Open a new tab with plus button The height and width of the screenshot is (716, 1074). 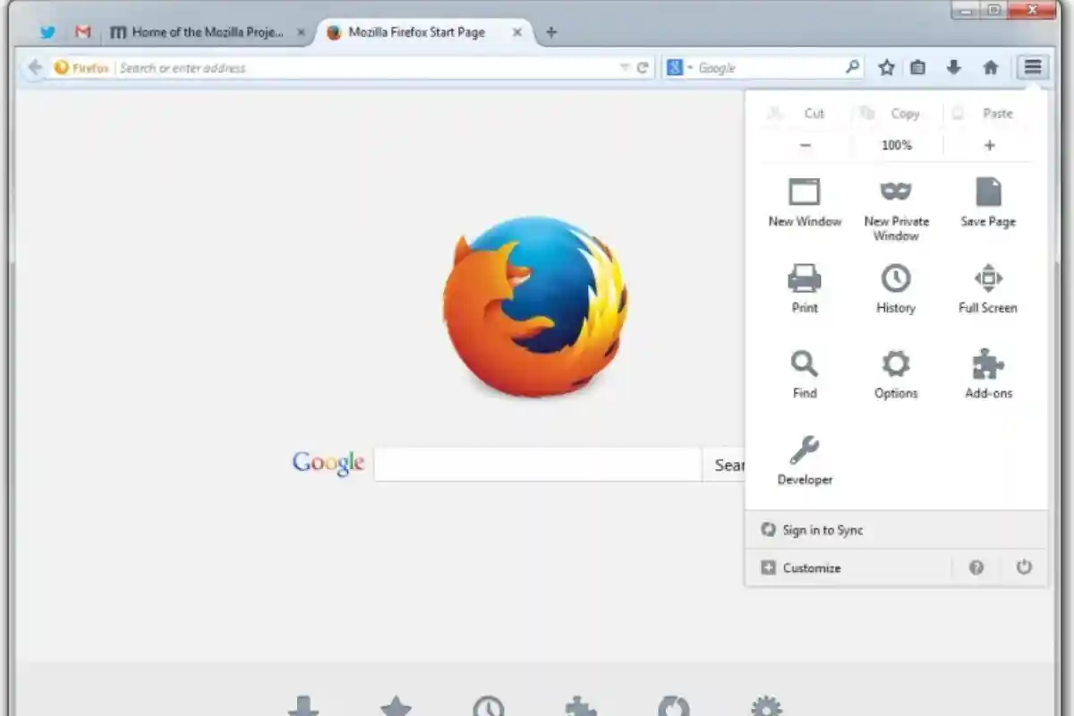tap(551, 32)
